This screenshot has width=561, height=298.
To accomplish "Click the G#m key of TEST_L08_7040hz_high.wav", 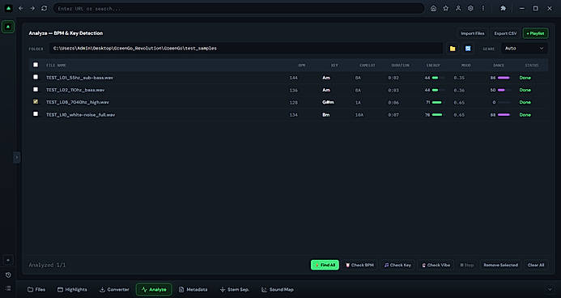I will point(328,102).
